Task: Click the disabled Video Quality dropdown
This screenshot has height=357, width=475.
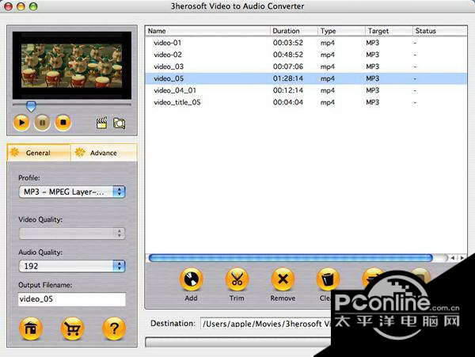Action: pos(72,234)
